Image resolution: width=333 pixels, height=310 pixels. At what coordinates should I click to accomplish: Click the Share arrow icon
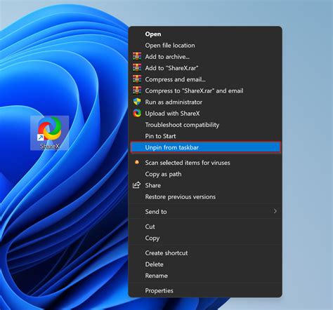click(x=137, y=185)
